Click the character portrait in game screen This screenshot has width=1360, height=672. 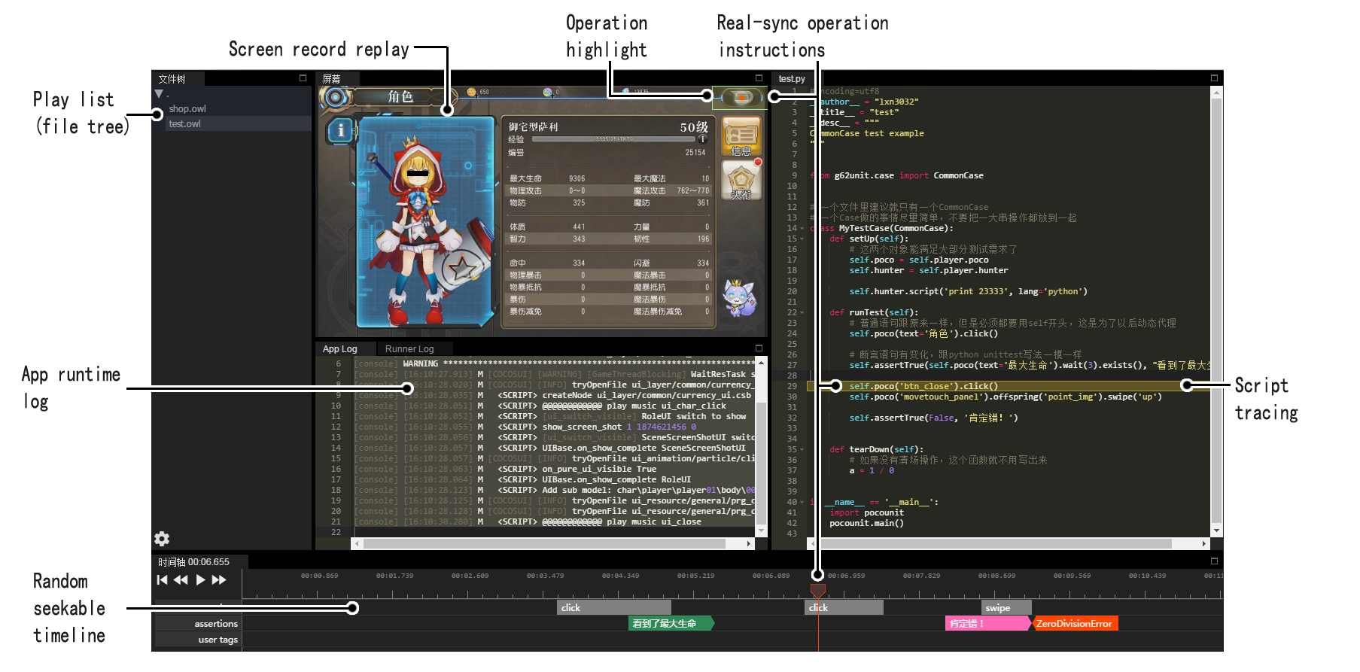[x=425, y=223]
